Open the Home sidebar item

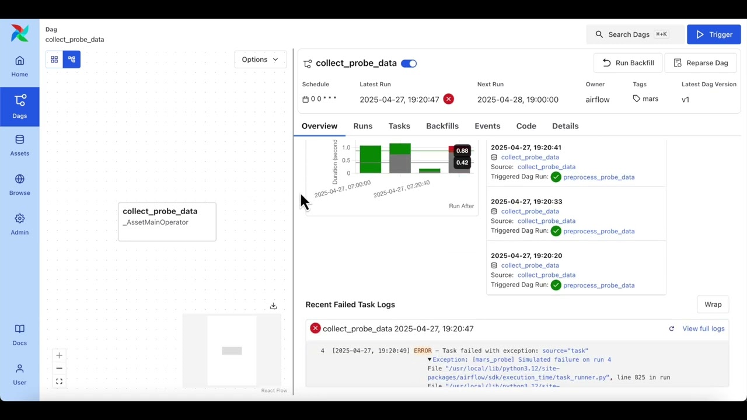[19, 66]
